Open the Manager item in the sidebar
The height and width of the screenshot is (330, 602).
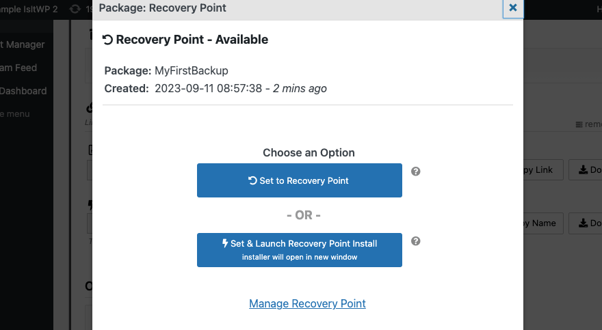point(23,44)
